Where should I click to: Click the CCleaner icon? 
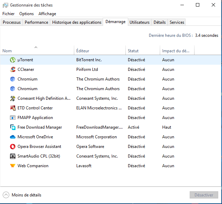click(13, 69)
